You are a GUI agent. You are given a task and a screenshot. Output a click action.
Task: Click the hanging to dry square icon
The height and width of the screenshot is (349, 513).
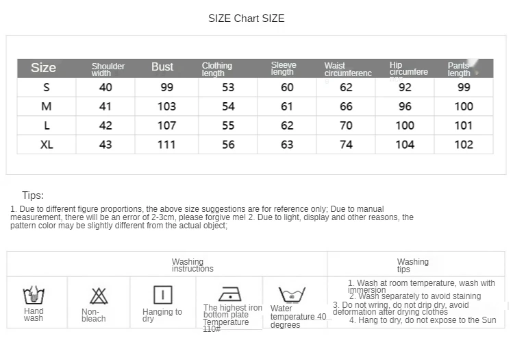(162, 295)
